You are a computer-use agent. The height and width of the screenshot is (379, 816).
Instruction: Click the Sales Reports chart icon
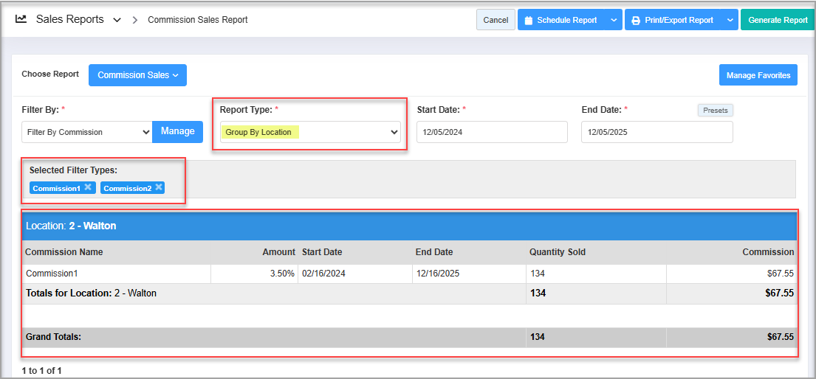click(21, 20)
